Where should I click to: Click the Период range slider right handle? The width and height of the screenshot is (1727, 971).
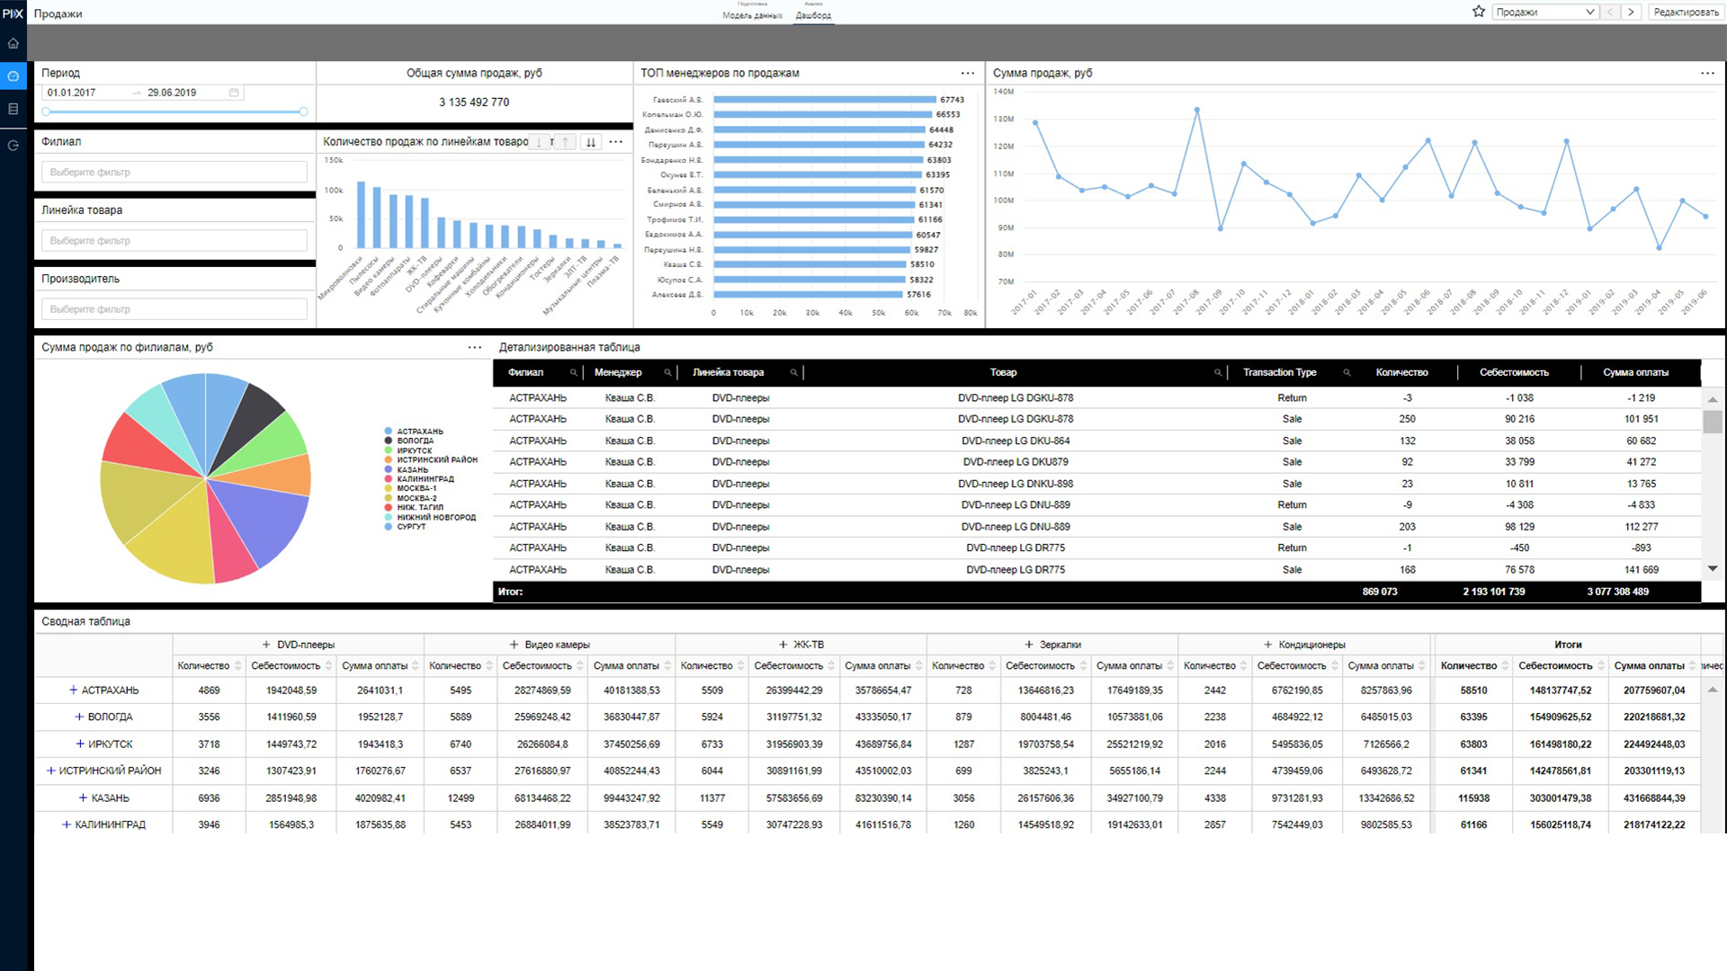pos(303,111)
